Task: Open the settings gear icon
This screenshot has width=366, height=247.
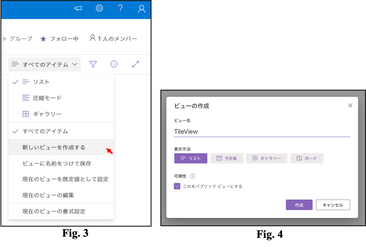Action: [99, 8]
